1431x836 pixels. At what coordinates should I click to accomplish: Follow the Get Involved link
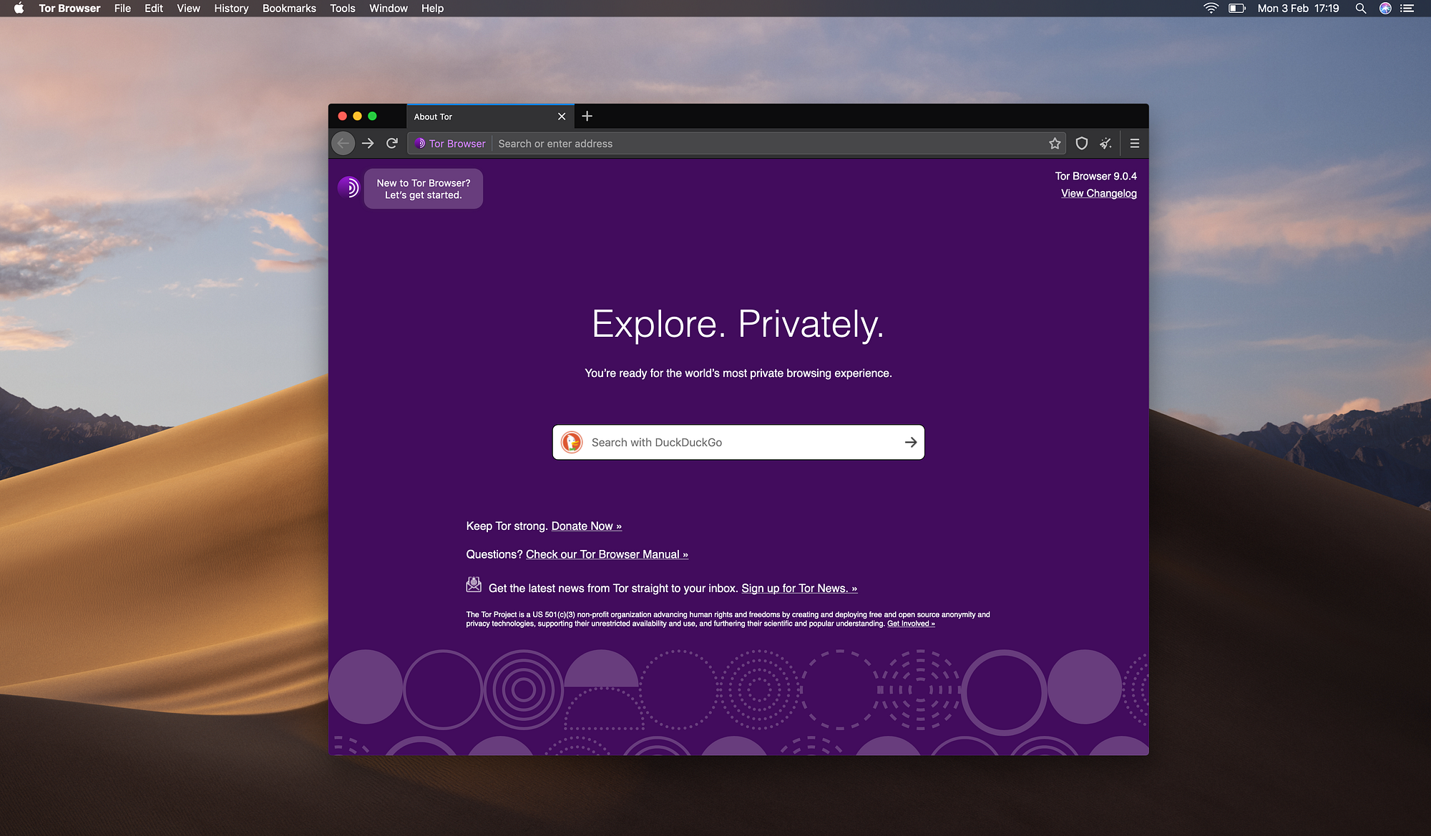pyautogui.click(x=911, y=624)
